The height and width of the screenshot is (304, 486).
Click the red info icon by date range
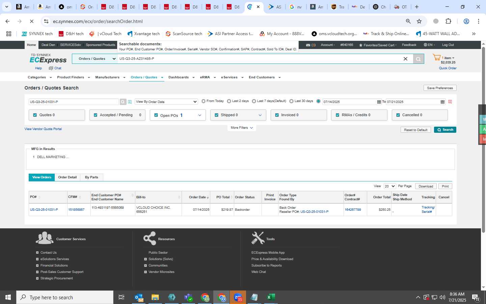coord(450,102)
